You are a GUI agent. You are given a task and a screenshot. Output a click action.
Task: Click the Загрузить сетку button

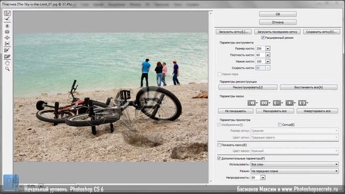(x=233, y=32)
